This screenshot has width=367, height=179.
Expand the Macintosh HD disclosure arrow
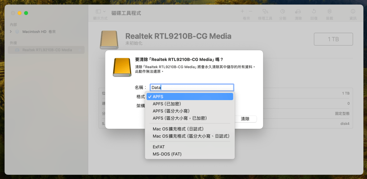tap(11, 32)
